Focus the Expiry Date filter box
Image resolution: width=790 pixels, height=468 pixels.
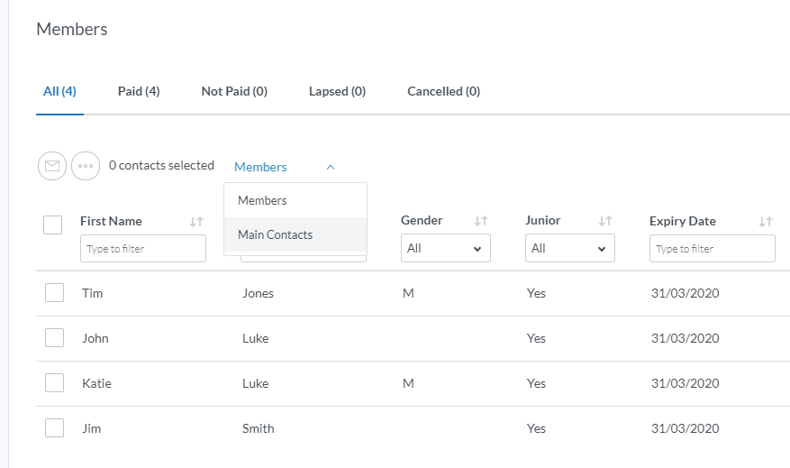(712, 249)
